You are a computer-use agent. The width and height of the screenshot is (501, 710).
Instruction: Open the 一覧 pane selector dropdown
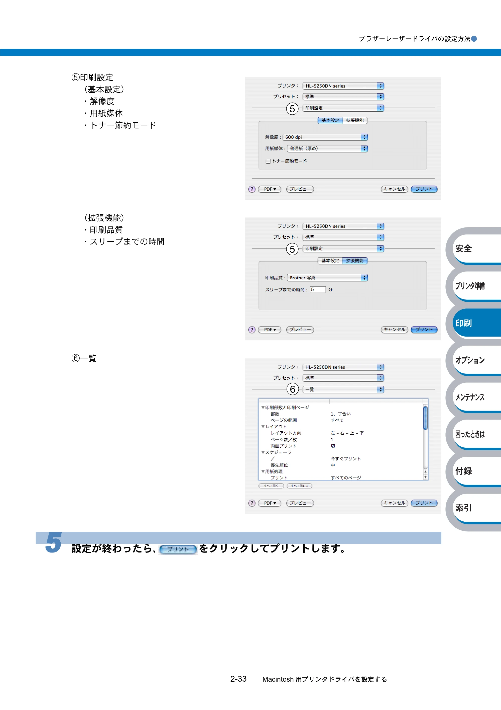343,389
